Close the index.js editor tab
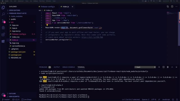 73,7
